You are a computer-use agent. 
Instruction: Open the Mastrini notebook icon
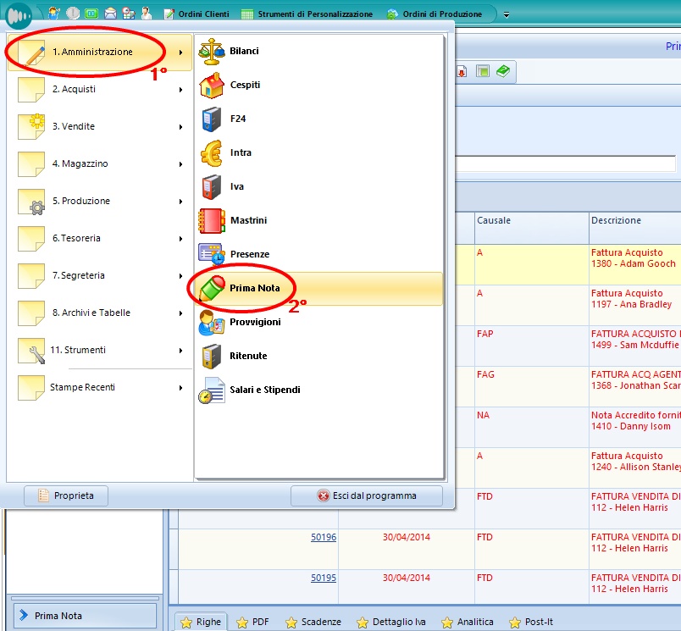point(211,221)
